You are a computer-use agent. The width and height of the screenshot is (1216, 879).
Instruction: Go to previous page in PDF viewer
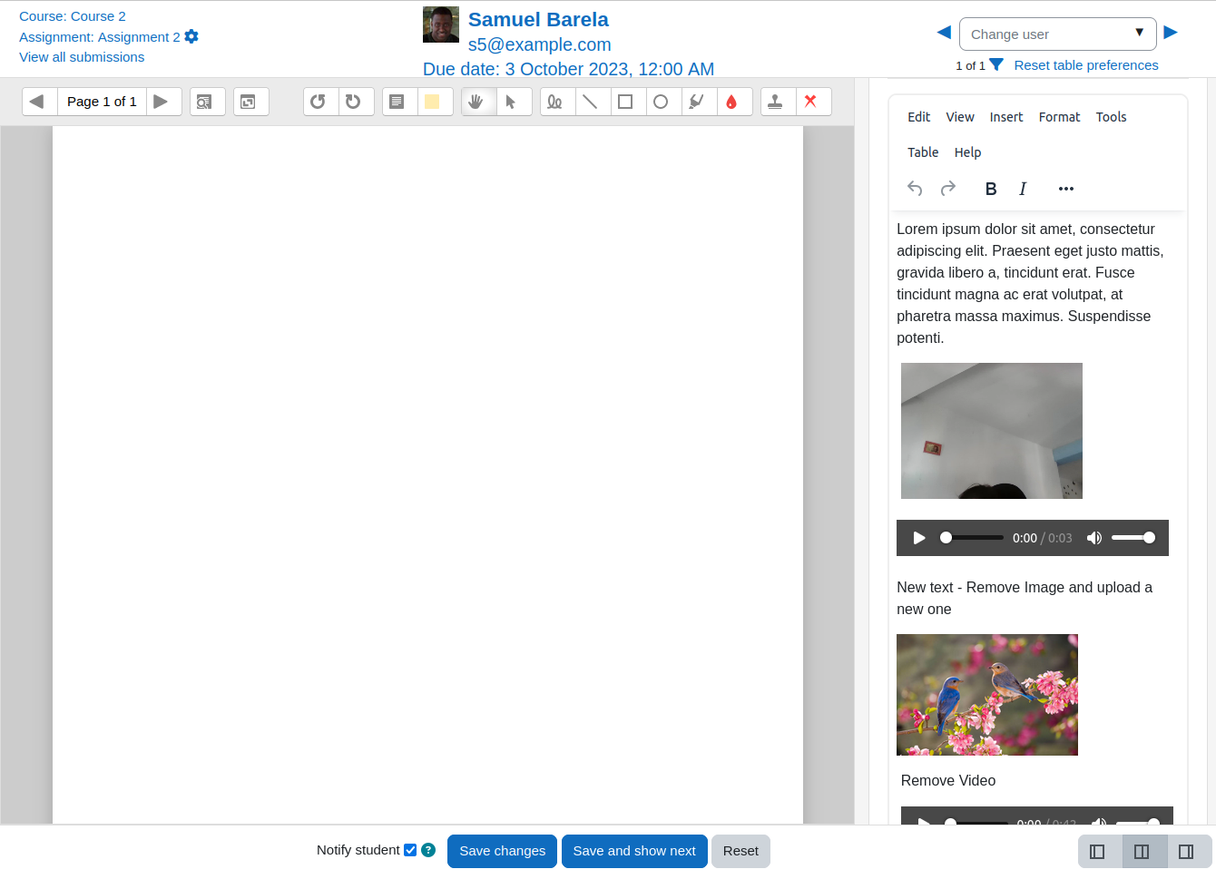[39, 102]
